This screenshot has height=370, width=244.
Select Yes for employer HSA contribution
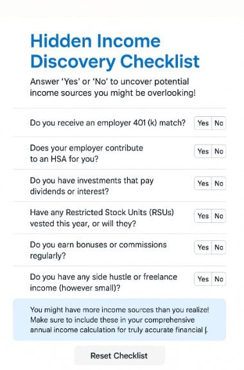click(x=203, y=151)
